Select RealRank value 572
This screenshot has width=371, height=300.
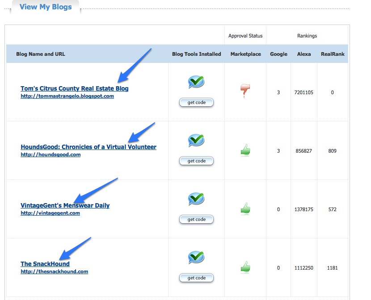[333, 209]
